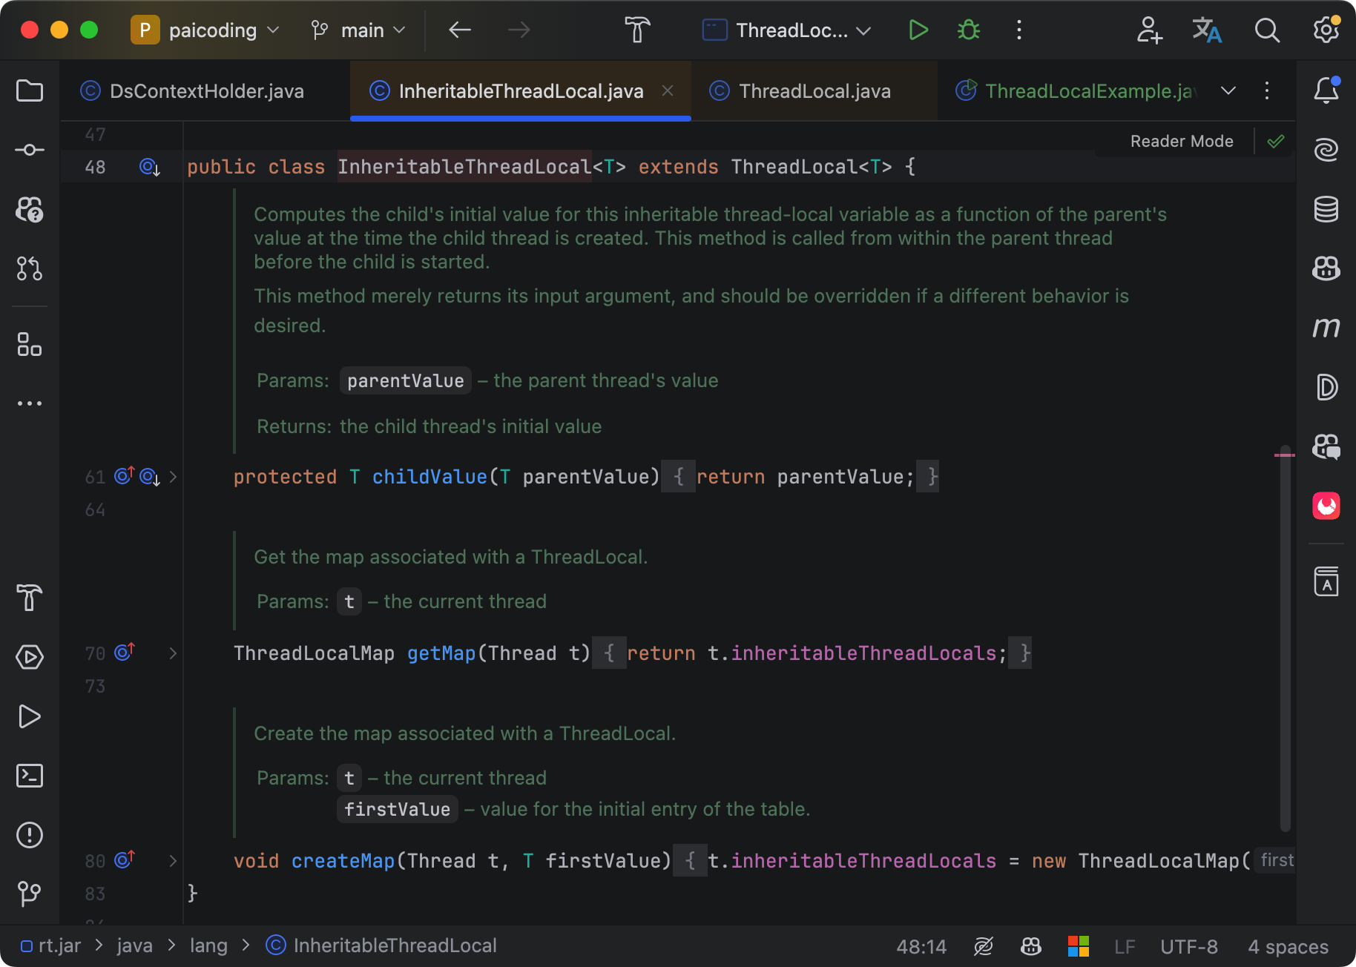The width and height of the screenshot is (1356, 967).
Task: Open the lang breadcrumb at the bottom
Action: click(208, 945)
